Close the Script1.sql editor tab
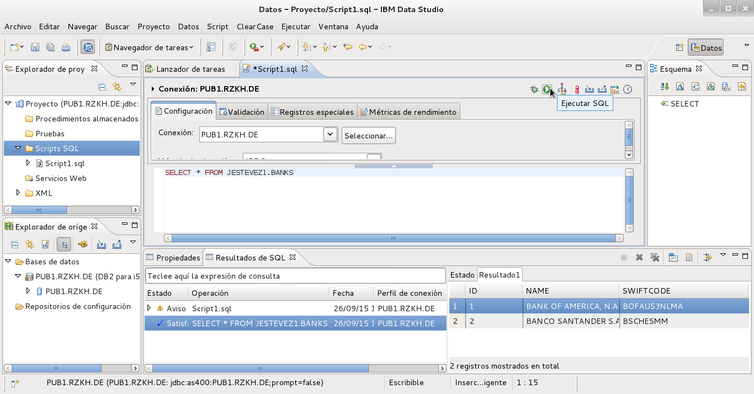The height and width of the screenshot is (394, 754). click(x=305, y=69)
